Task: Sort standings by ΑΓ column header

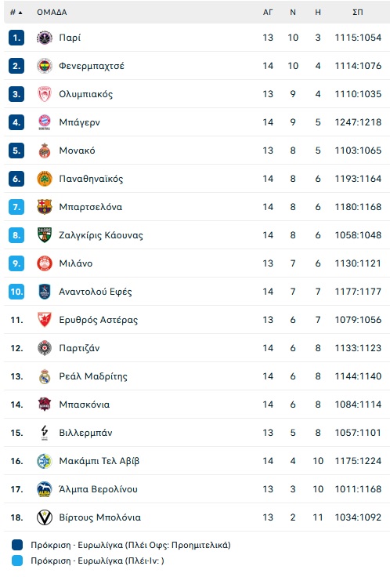Action: tap(268, 12)
